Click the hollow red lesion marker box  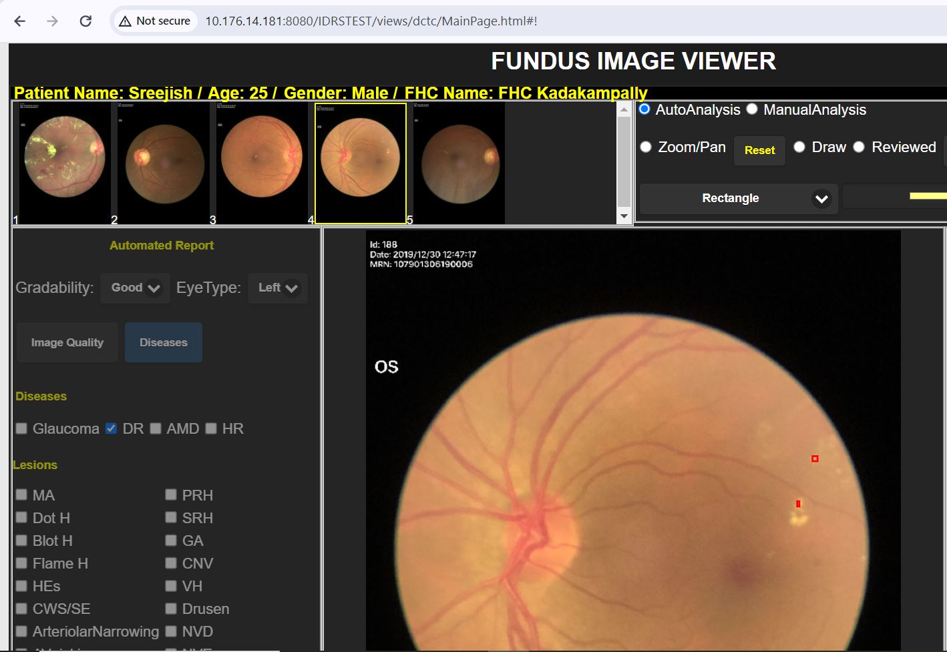coord(815,458)
